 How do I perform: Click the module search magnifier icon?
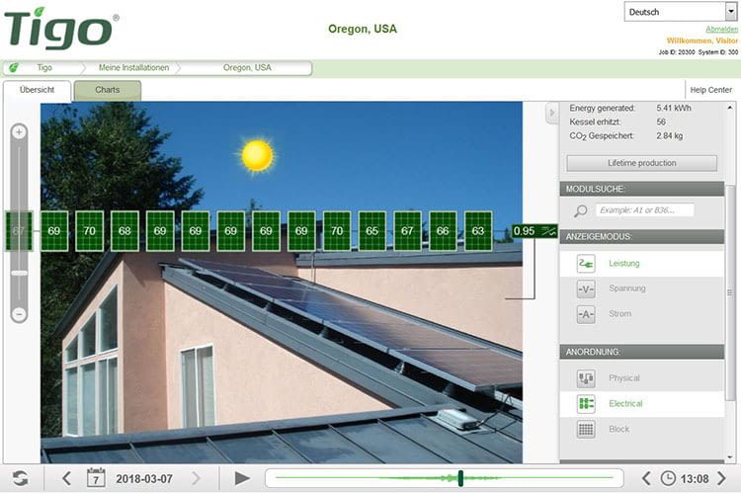click(x=580, y=210)
